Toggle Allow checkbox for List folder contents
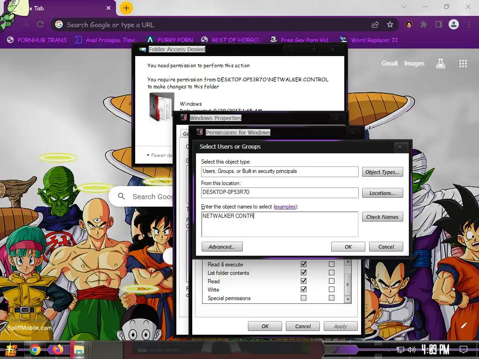 pyautogui.click(x=303, y=273)
